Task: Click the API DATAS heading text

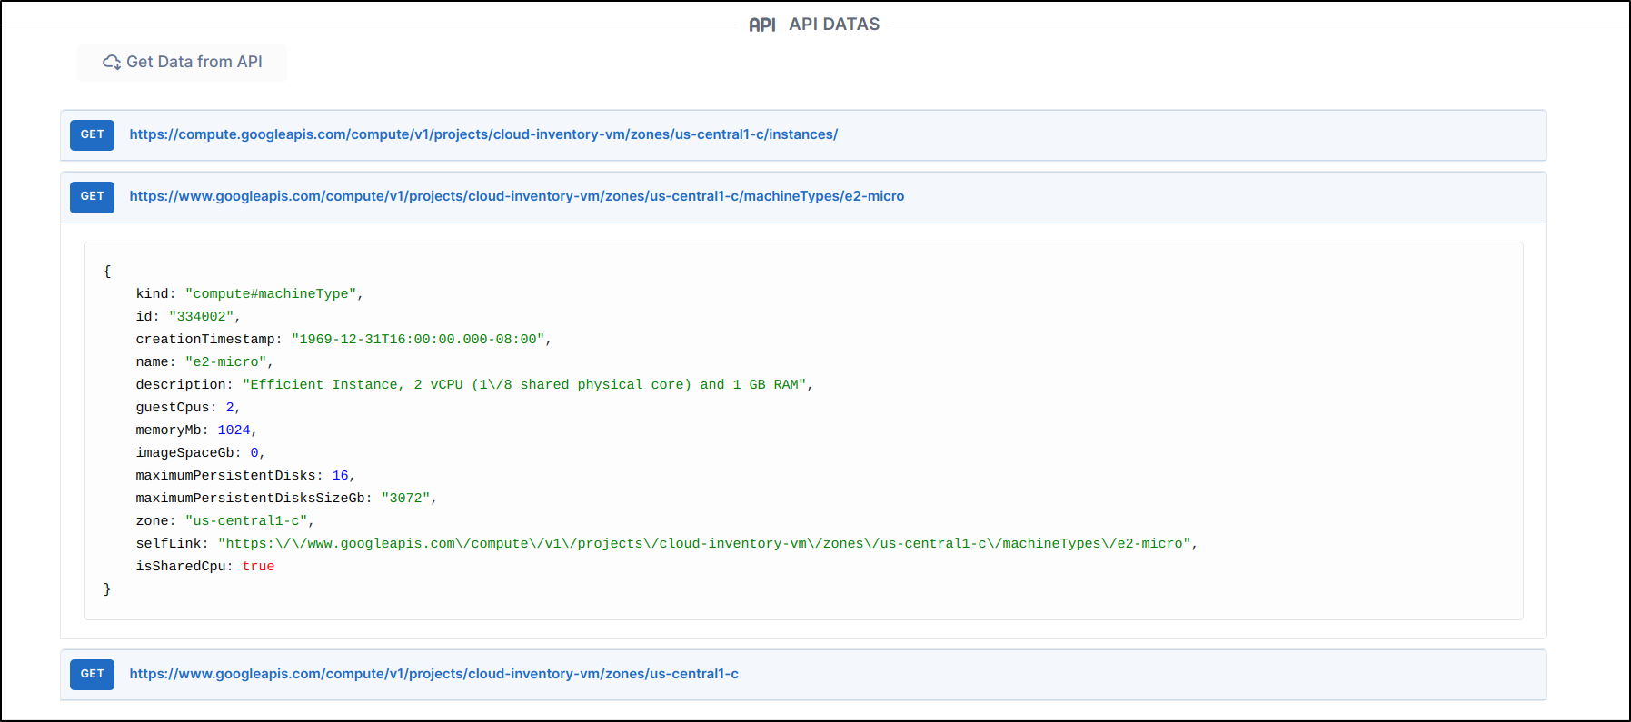Action: pyautogui.click(x=833, y=25)
